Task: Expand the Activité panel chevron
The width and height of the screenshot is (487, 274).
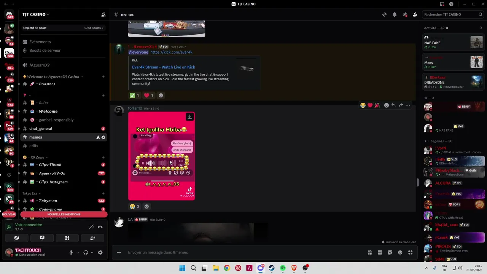Action: (481, 28)
